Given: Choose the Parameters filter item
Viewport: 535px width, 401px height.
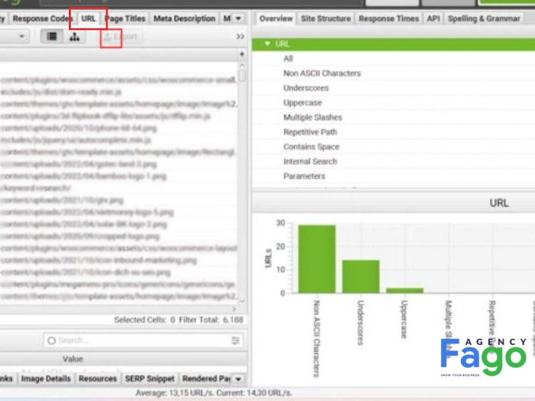Looking at the screenshot, I should (x=304, y=176).
